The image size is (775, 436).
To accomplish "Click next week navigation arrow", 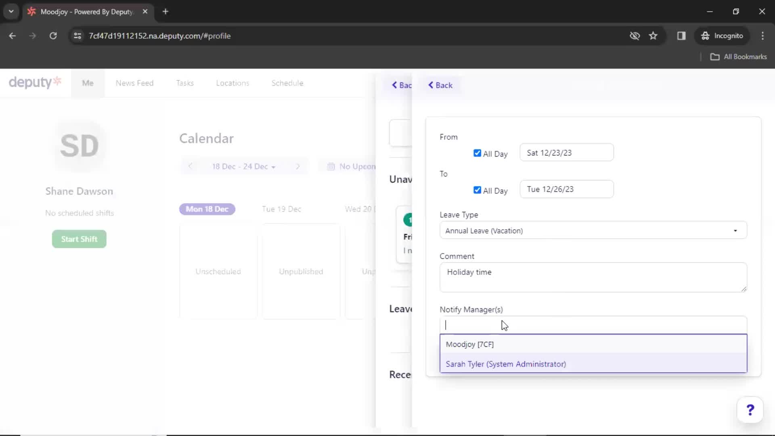I will (x=297, y=166).
